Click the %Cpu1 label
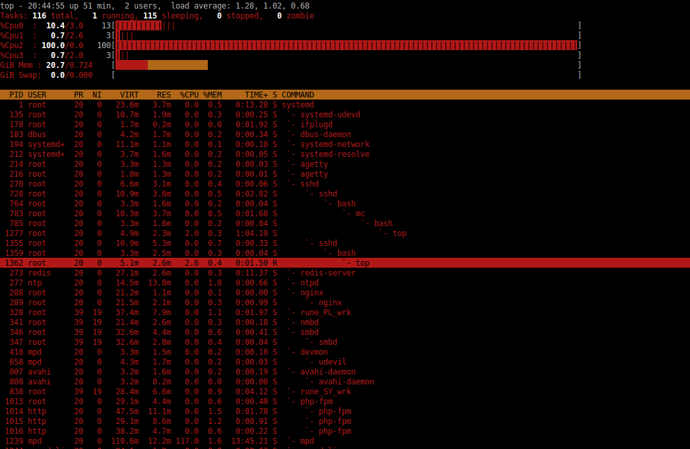 [x=12, y=36]
